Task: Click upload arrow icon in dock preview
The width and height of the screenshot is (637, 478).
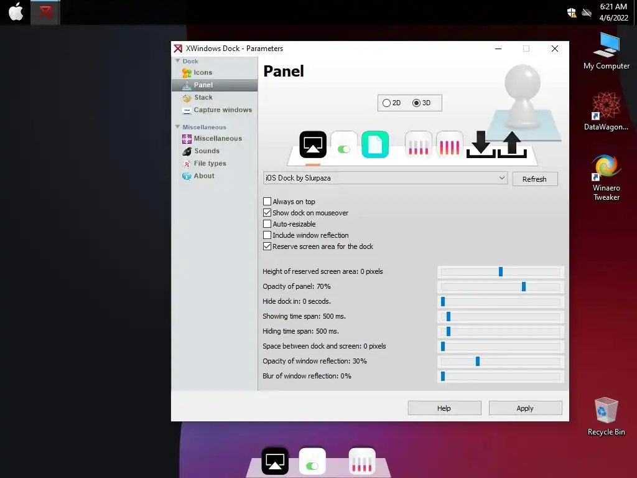Action: point(512,144)
